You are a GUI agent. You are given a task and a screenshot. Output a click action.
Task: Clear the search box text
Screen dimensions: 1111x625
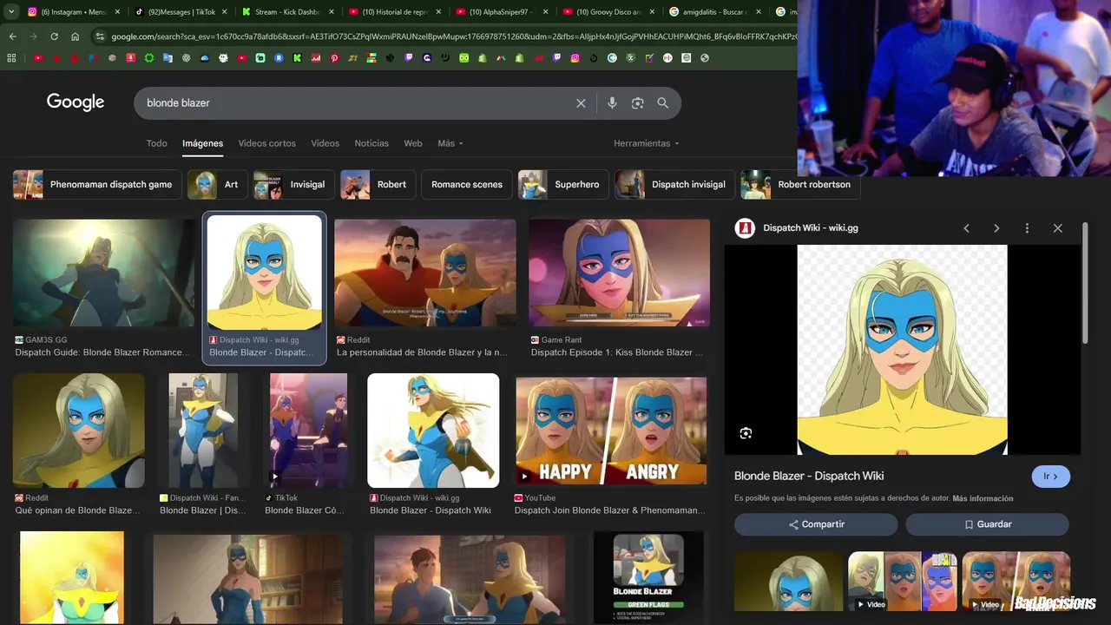(x=581, y=103)
